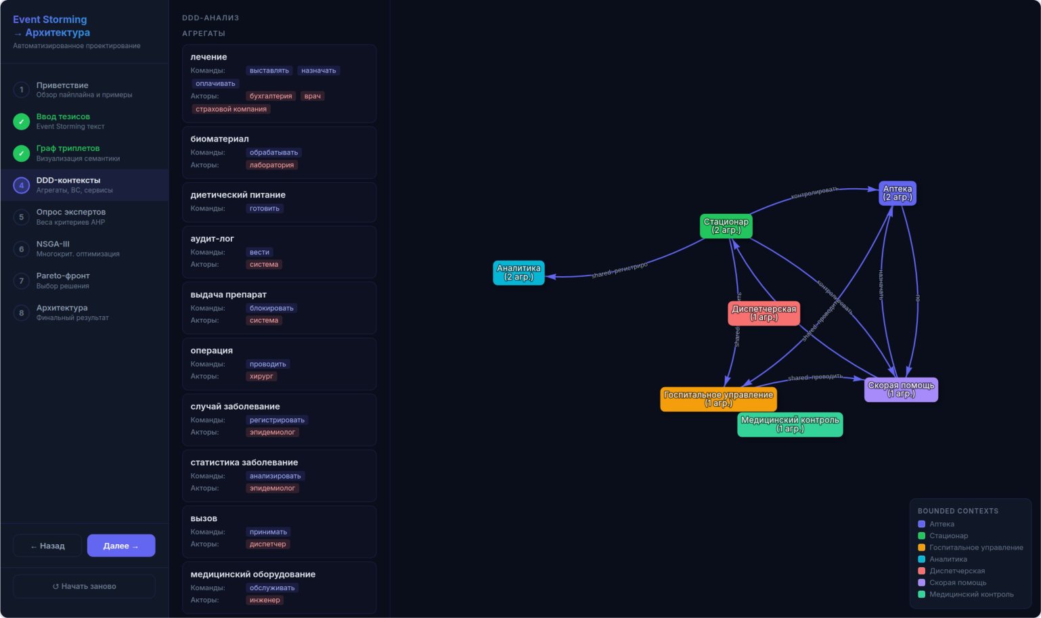
Task: Select the Аптека node in the graph
Action: 898,193
